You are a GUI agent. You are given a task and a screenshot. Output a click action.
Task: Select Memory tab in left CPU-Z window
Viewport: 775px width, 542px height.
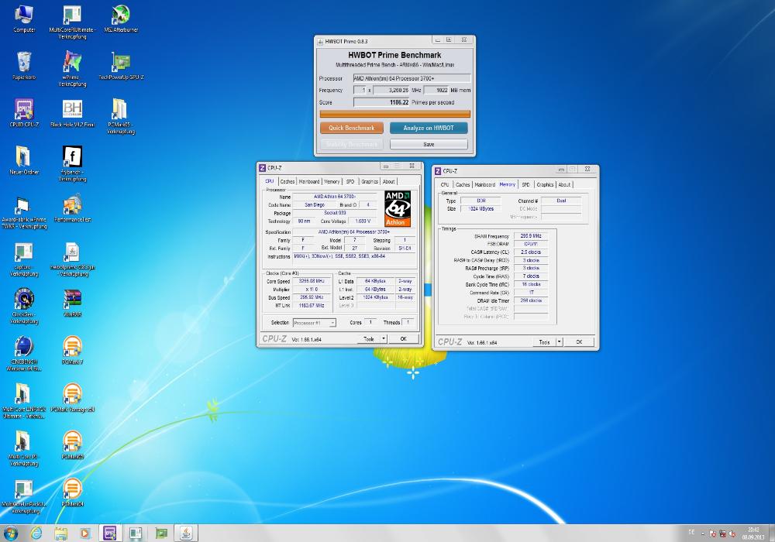(x=332, y=182)
